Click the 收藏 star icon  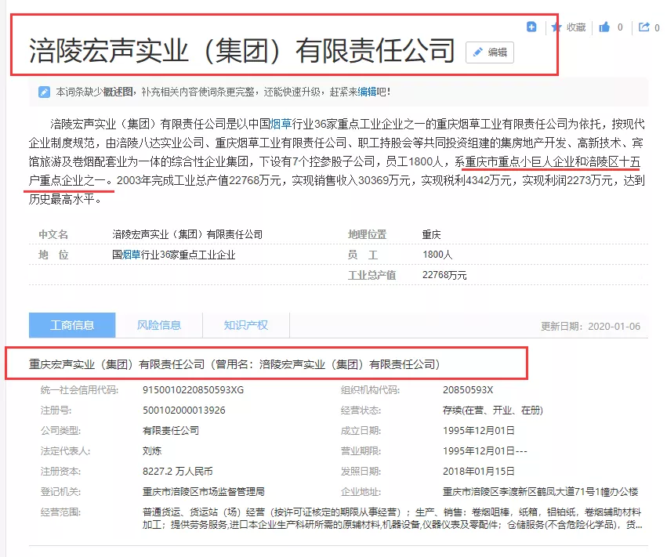tap(556, 27)
